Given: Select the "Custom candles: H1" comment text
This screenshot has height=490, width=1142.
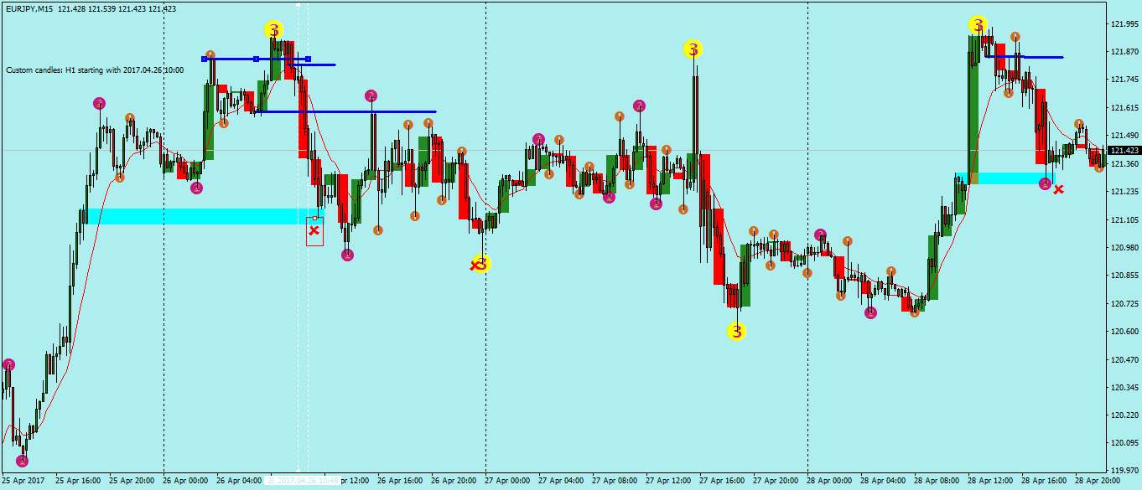Looking at the screenshot, I should 95,70.
